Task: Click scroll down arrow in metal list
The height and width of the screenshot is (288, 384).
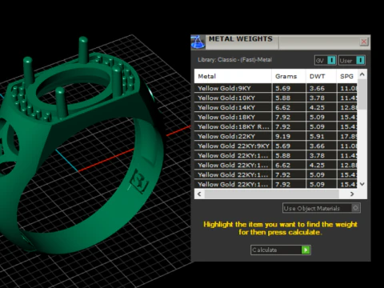Action: (x=362, y=184)
